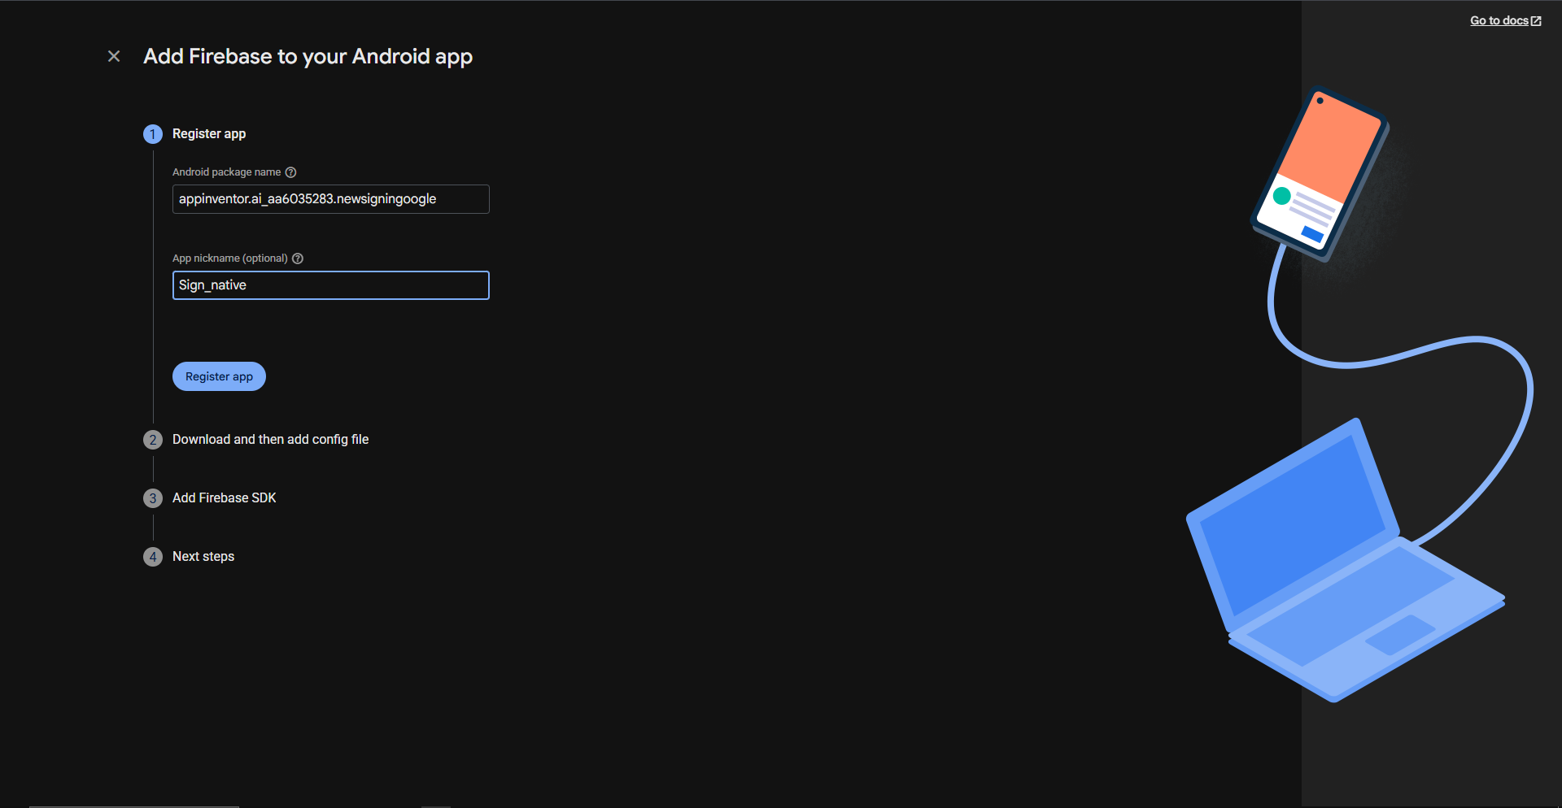1562x808 pixels.
Task: Select the Register app step heading
Action: [x=209, y=134]
